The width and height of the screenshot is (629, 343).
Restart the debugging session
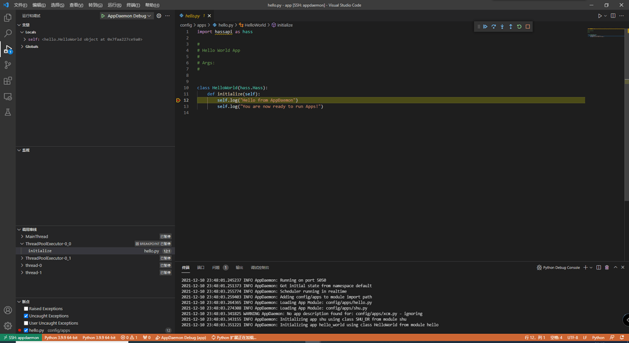click(519, 27)
